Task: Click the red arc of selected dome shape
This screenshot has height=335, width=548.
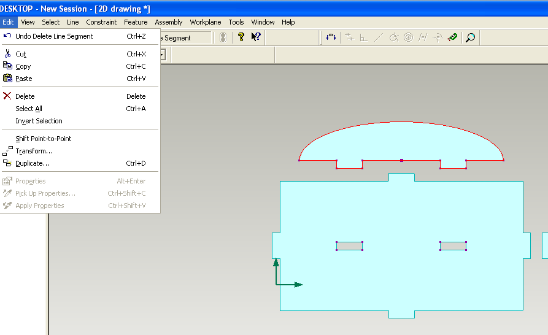Action: tap(401, 122)
